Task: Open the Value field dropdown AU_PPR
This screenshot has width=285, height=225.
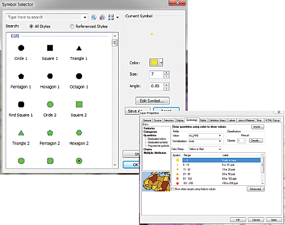Action: click(x=220, y=135)
